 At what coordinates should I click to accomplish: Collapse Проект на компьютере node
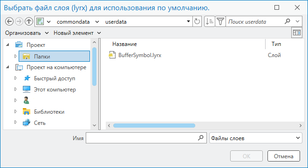click(7, 67)
